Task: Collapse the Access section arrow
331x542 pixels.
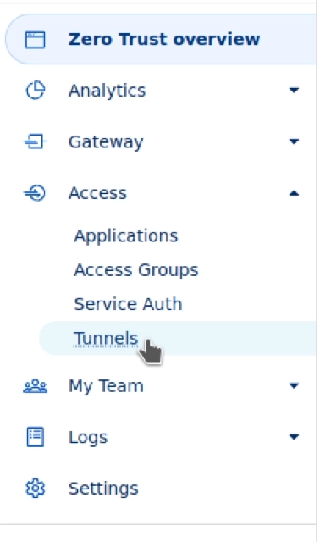Action: (294, 193)
